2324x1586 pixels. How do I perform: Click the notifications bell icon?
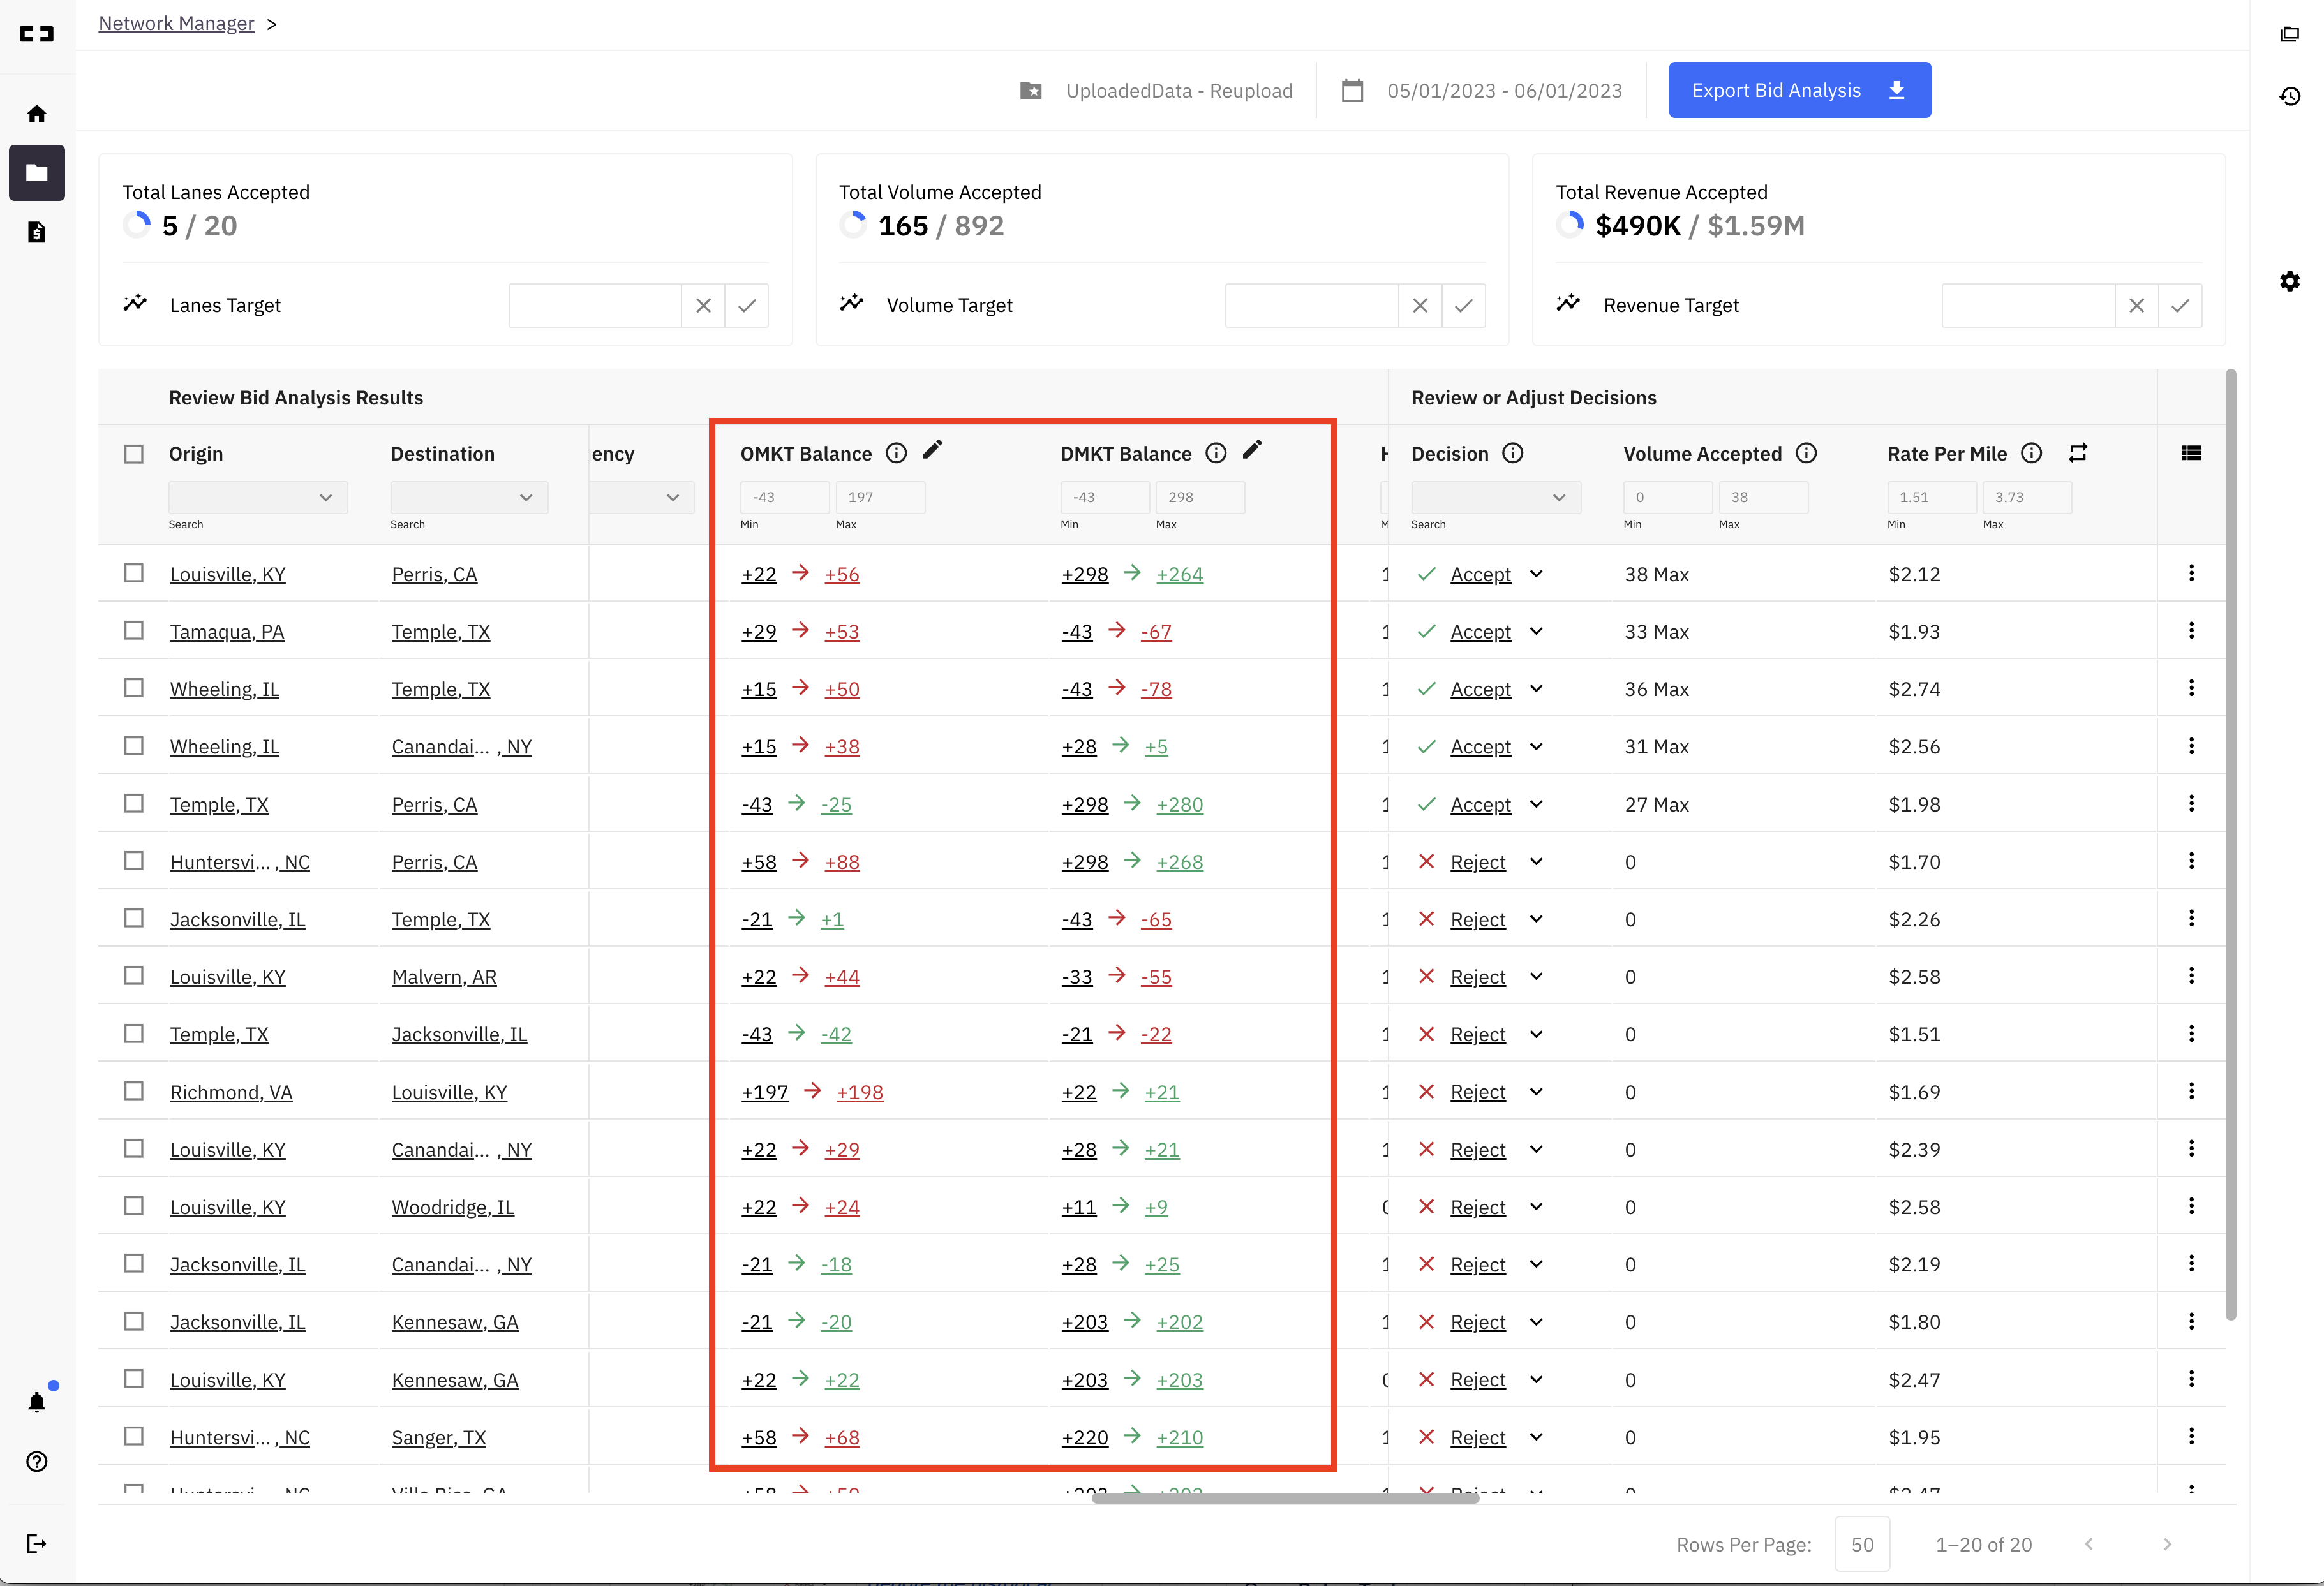[37, 1402]
